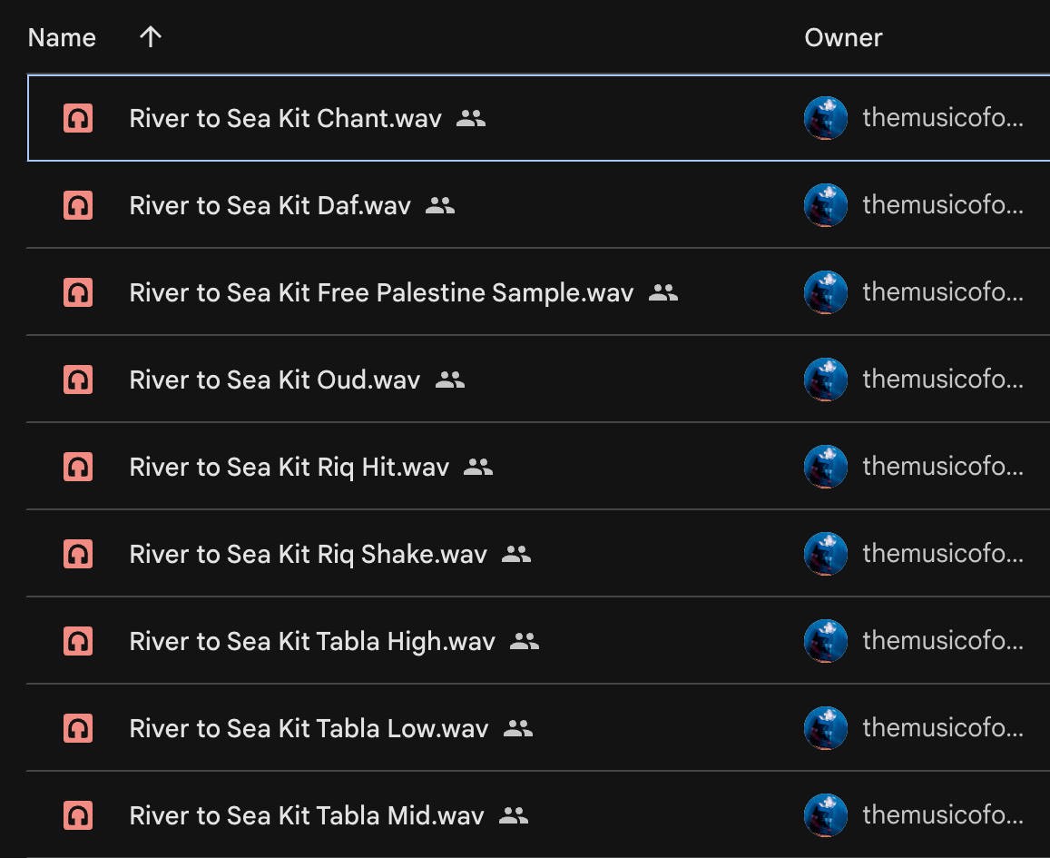Click owner avatar on the Tabla Mid.wav row
This screenshot has height=858, width=1050.
[826, 815]
